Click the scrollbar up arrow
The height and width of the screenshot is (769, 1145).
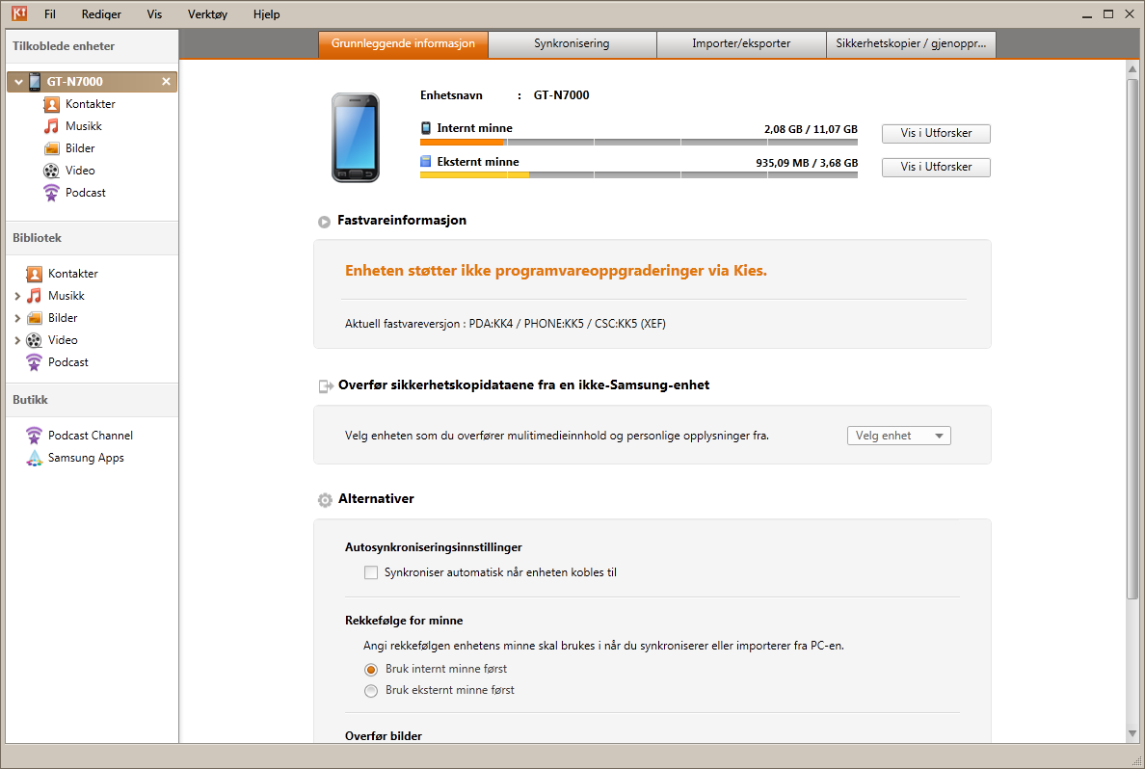coord(1132,68)
